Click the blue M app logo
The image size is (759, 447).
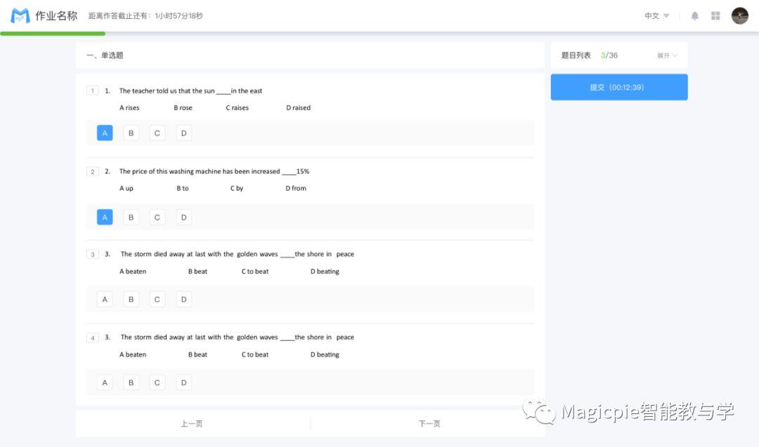click(20, 15)
